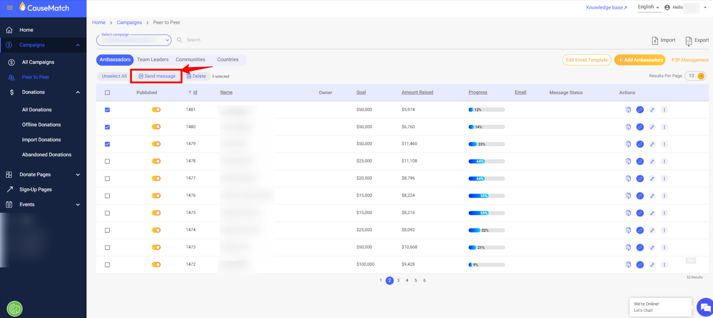This screenshot has height=318, width=713.
Task: Click the Send message button
Action: (x=157, y=76)
